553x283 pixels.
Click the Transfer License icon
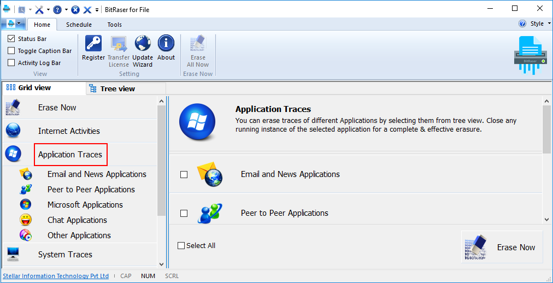pyautogui.click(x=119, y=43)
